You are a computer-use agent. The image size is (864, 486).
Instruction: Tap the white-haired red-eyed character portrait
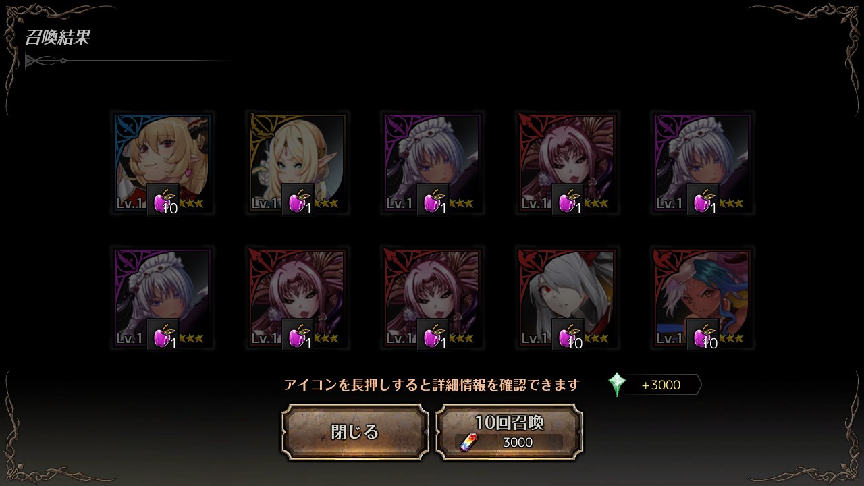coord(568,298)
